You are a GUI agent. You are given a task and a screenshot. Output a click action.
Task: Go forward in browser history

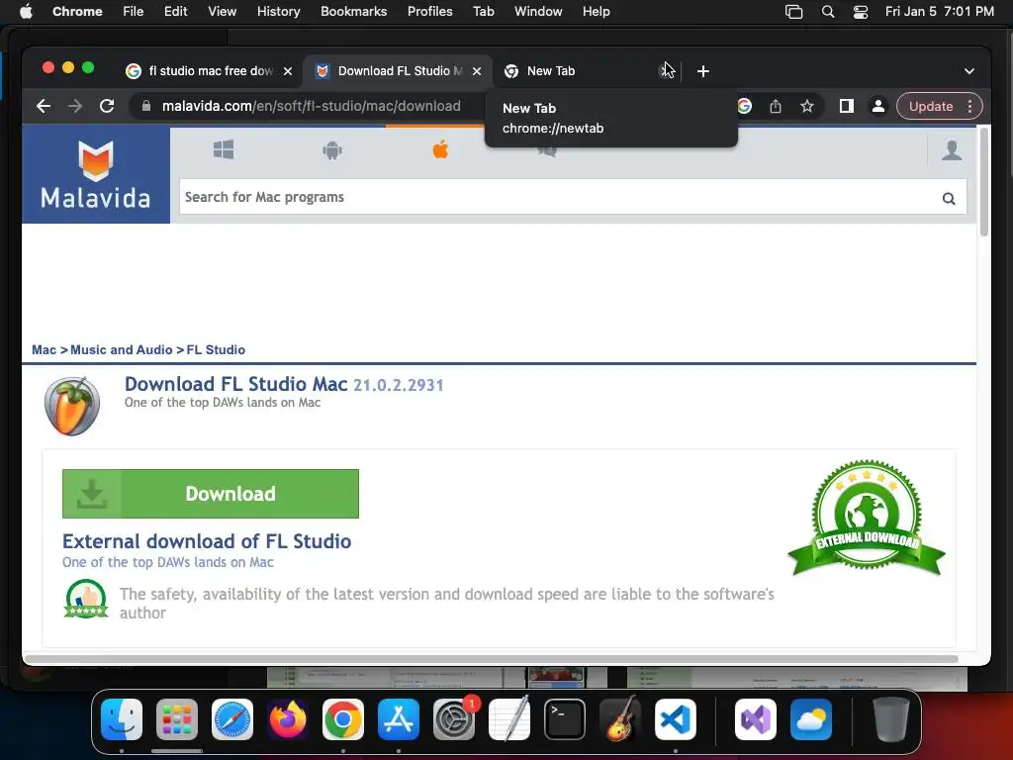point(75,106)
